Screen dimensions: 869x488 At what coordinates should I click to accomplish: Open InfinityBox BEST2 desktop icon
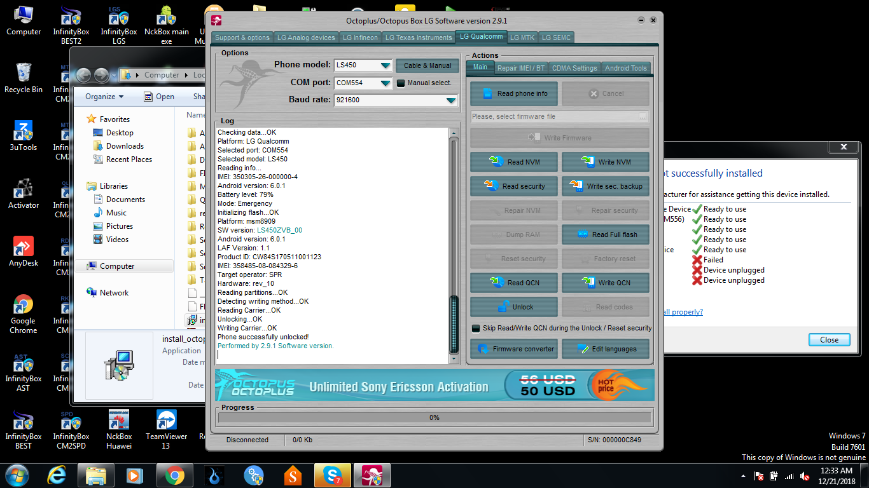71,25
